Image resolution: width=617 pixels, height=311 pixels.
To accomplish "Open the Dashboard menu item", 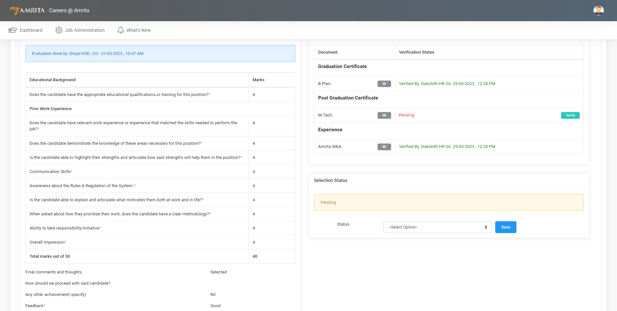I will click(31, 30).
